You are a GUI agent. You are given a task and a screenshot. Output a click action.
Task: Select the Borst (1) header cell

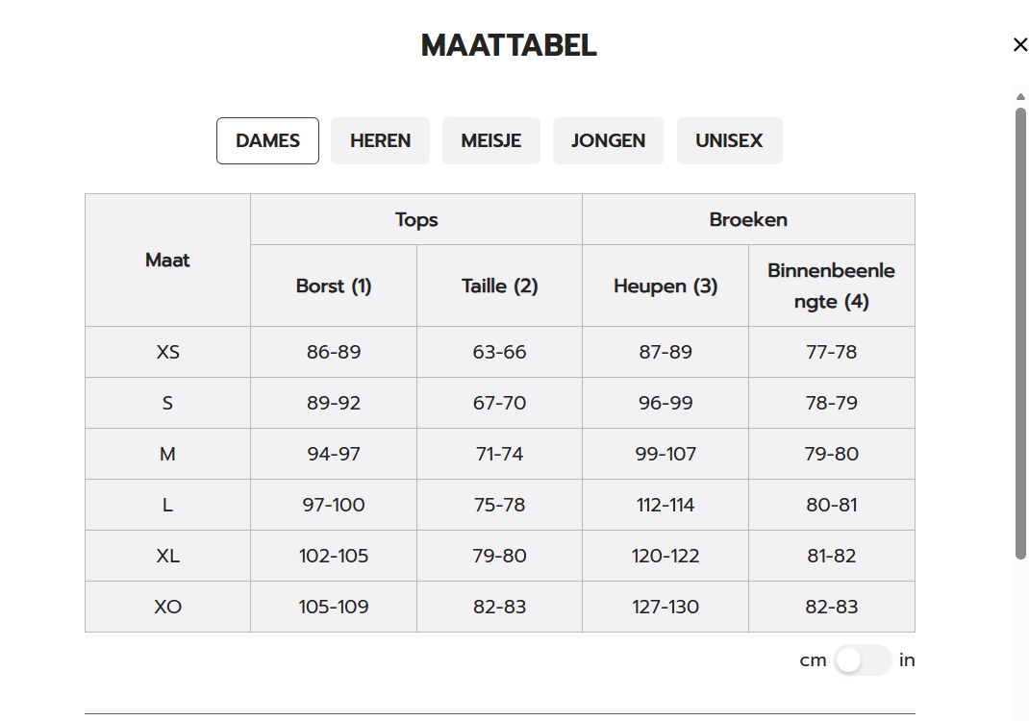click(x=334, y=286)
